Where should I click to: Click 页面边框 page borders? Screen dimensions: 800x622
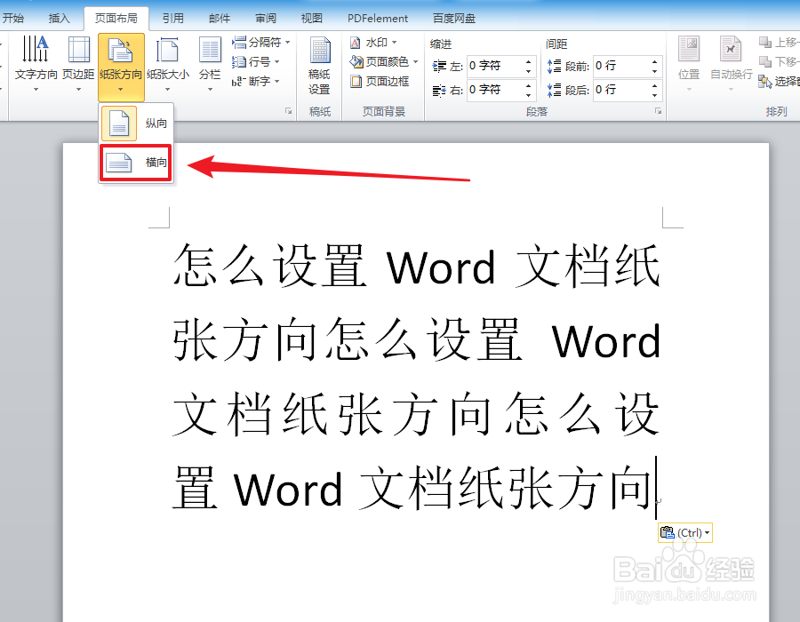(x=380, y=81)
